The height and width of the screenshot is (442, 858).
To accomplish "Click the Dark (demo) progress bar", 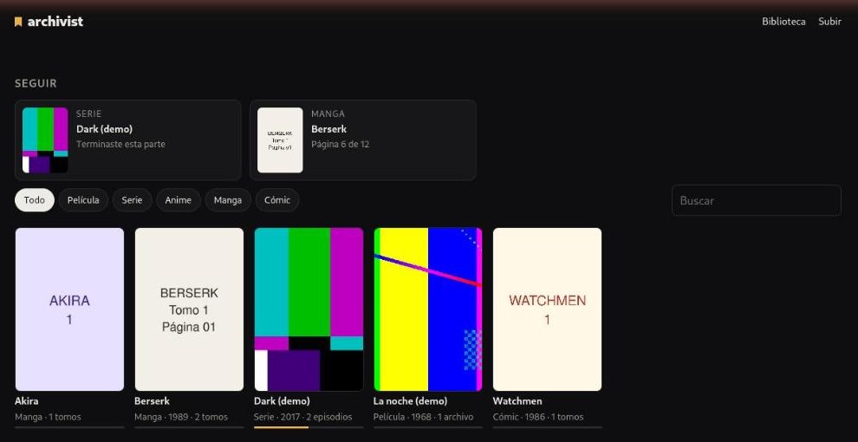I will pyautogui.click(x=309, y=427).
